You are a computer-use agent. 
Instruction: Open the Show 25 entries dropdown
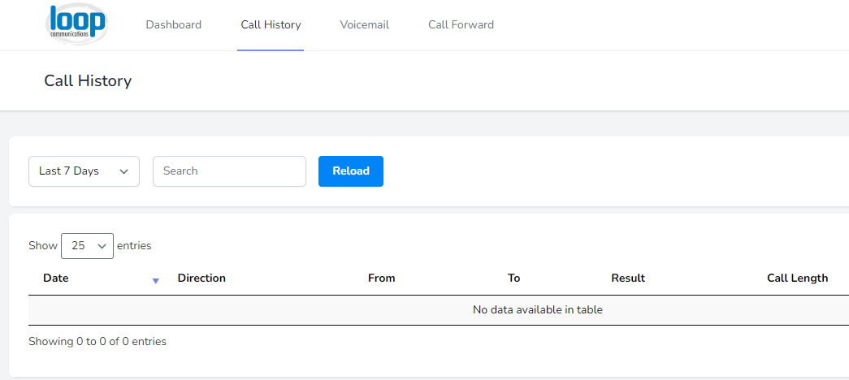[87, 246]
